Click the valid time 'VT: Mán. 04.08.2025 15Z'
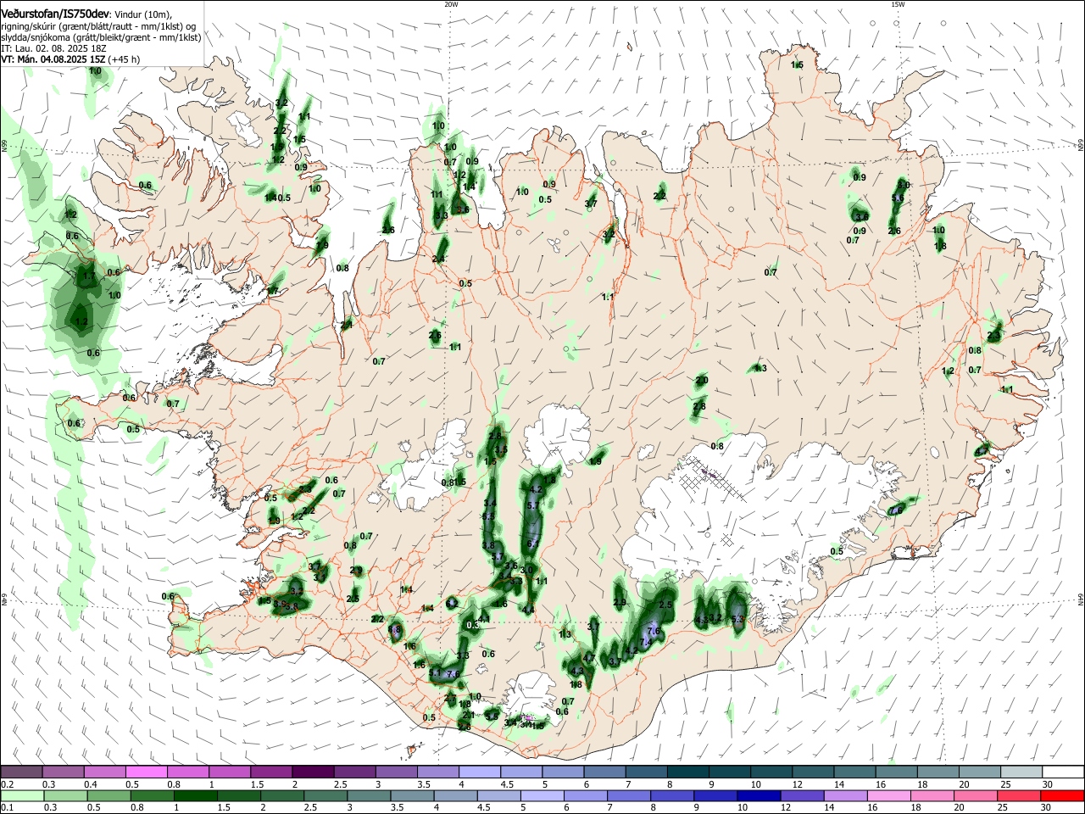This screenshot has height=814, width=1085. point(53,59)
